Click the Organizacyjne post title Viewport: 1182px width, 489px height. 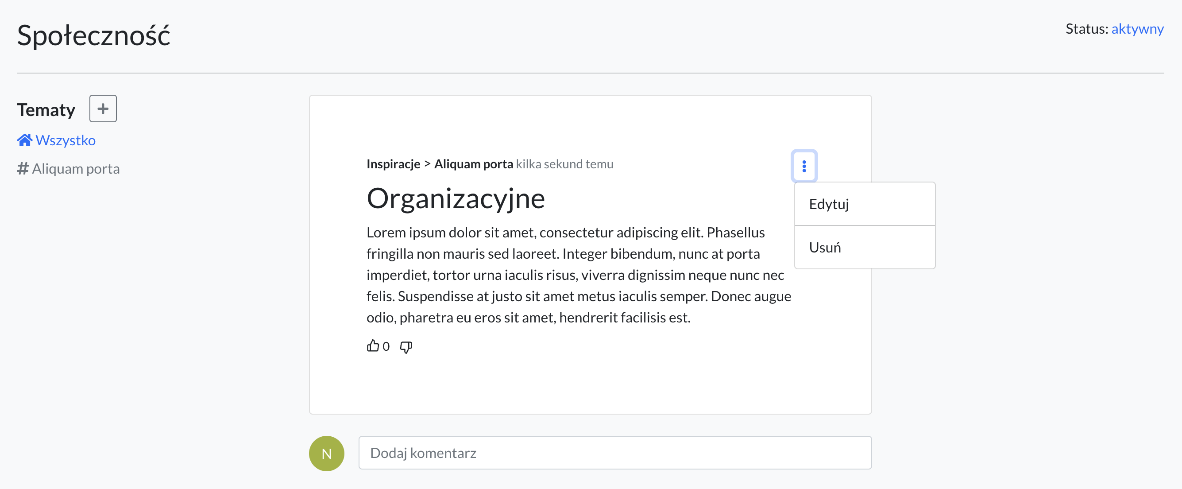[x=456, y=198]
